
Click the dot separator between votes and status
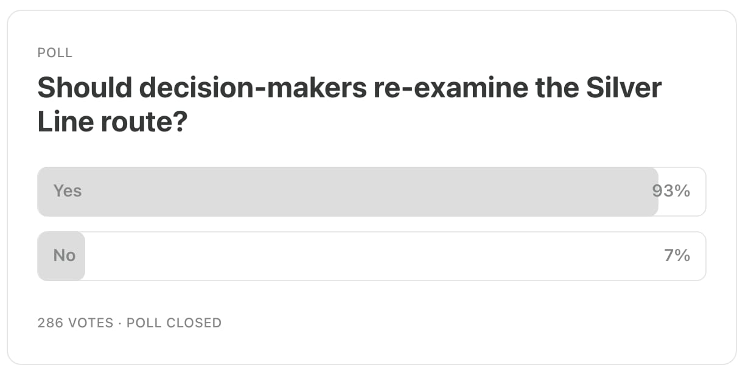121,322
